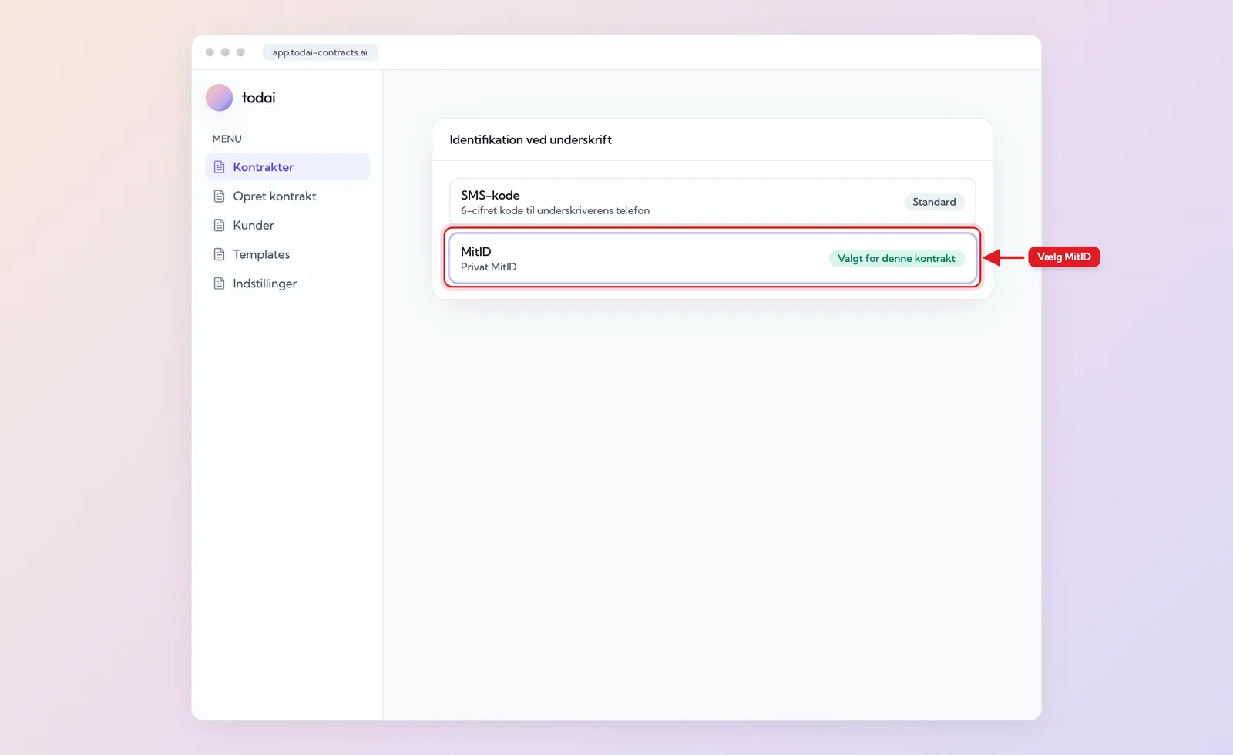Click the todai gradient logo circle
This screenshot has width=1233, height=755.
pyautogui.click(x=219, y=98)
